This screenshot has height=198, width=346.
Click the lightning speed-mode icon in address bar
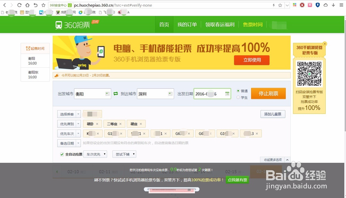click(274, 5)
